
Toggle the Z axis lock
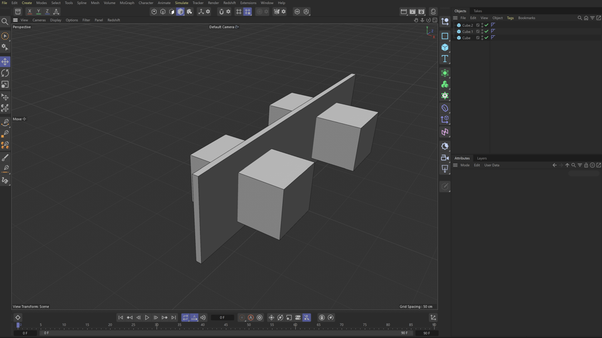tap(47, 12)
